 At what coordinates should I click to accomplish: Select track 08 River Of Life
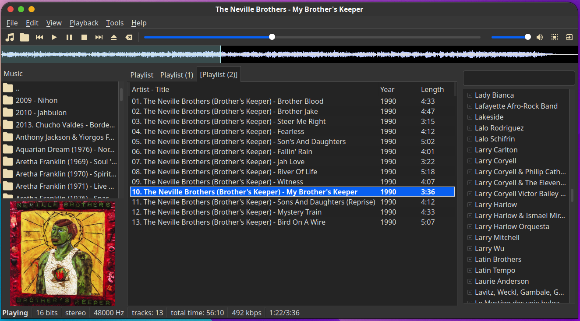point(292,172)
